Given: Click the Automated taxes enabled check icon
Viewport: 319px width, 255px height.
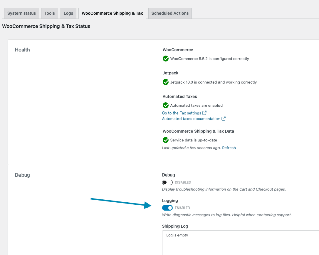Looking at the screenshot, I should click(x=166, y=105).
